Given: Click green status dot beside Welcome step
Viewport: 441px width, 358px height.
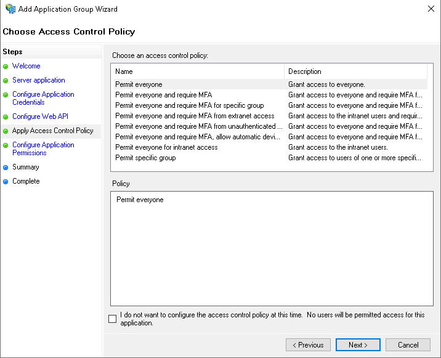Looking at the screenshot, I should 6,67.
